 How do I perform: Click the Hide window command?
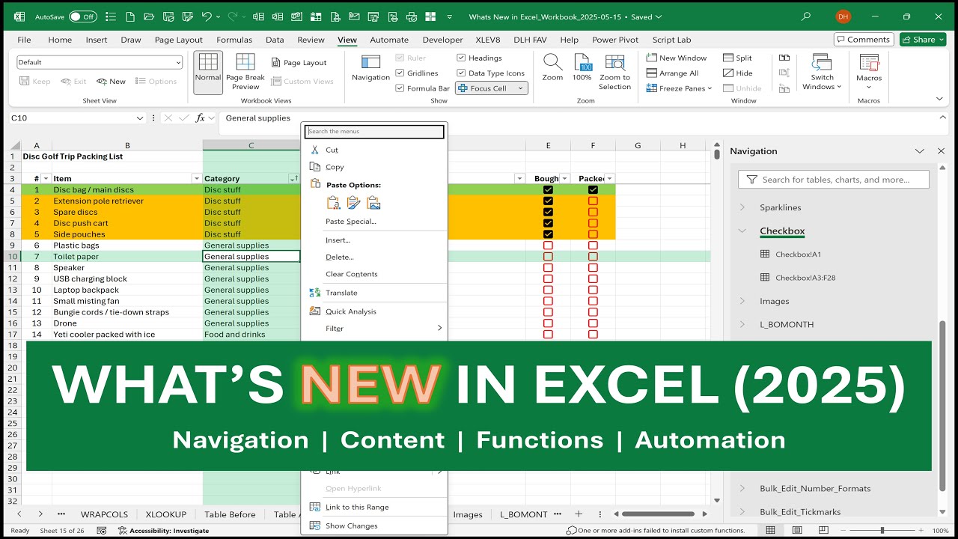(738, 73)
